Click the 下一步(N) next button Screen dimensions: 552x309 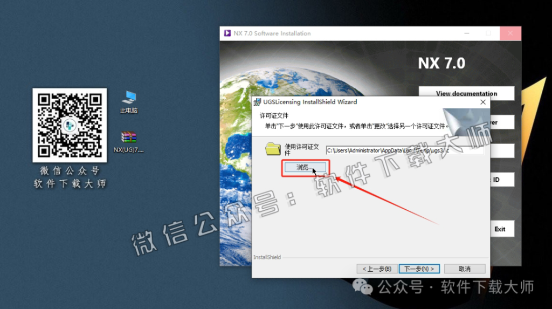point(419,269)
